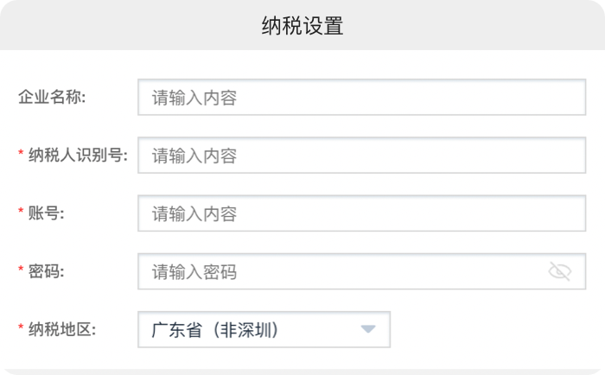
Task: Click into the 账号 input field
Action: click(x=361, y=213)
